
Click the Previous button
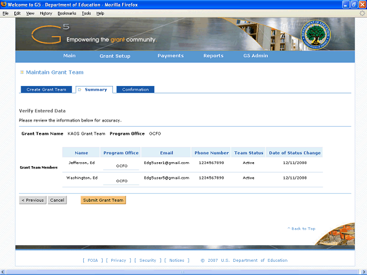[33, 201]
